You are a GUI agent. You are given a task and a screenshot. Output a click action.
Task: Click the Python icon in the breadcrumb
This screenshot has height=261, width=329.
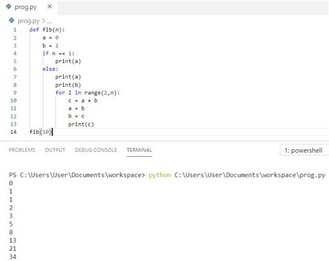[x=12, y=21]
